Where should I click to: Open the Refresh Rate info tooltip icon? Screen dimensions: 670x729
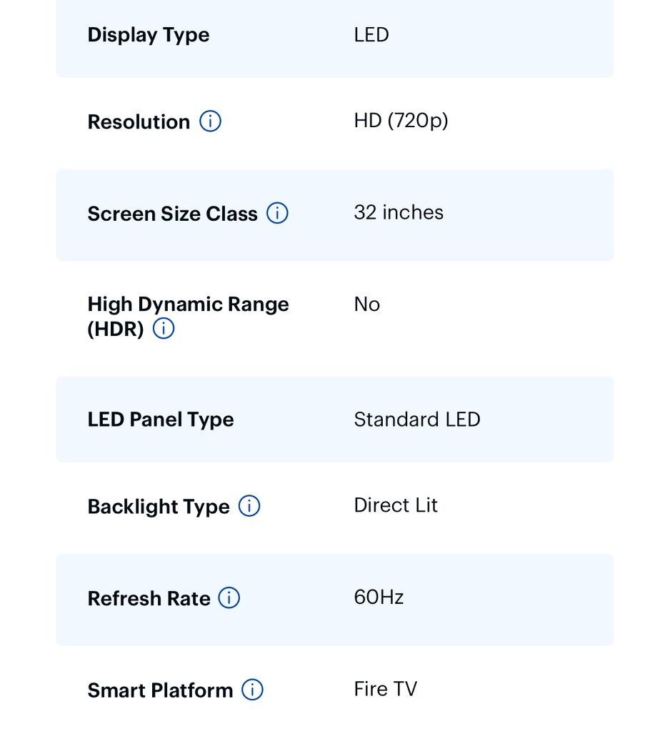click(x=229, y=598)
